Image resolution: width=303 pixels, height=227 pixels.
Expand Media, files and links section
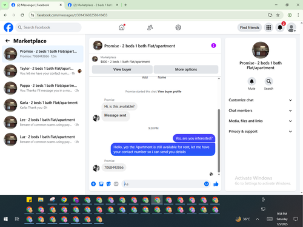(x=261, y=121)
